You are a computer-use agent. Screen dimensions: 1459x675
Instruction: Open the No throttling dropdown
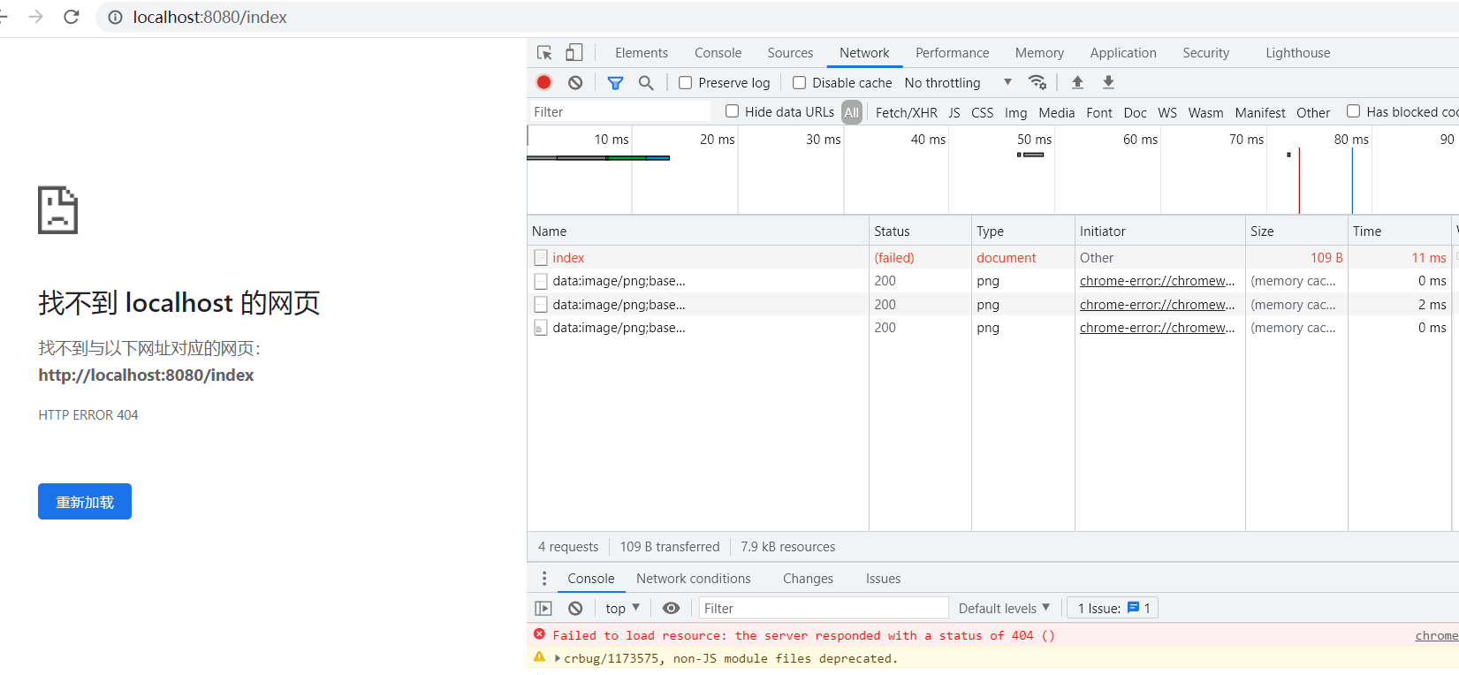point(958,82)
